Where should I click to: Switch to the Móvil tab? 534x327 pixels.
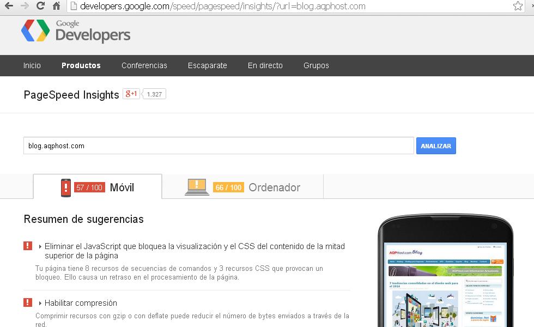[98, 186]
